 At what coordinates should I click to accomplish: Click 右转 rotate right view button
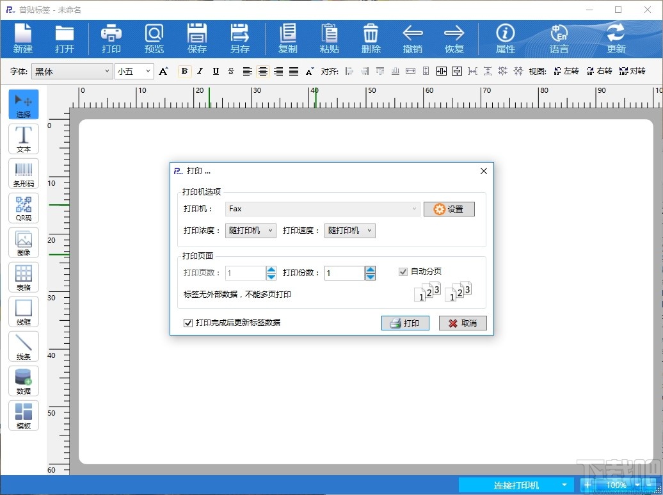599,71
